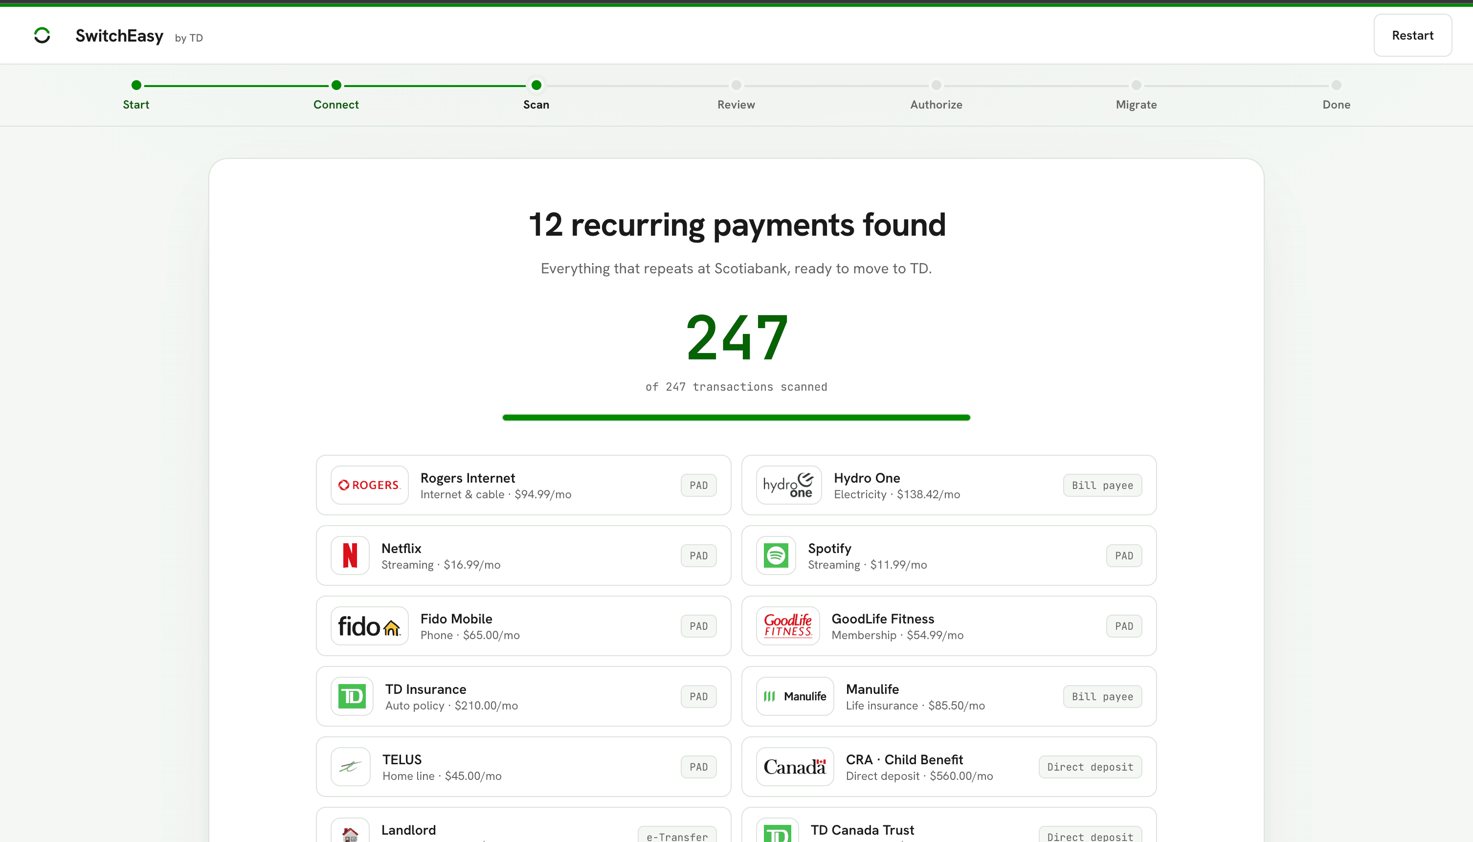
Task: Click the large green 247 counter
Action: tap(737, 338)
